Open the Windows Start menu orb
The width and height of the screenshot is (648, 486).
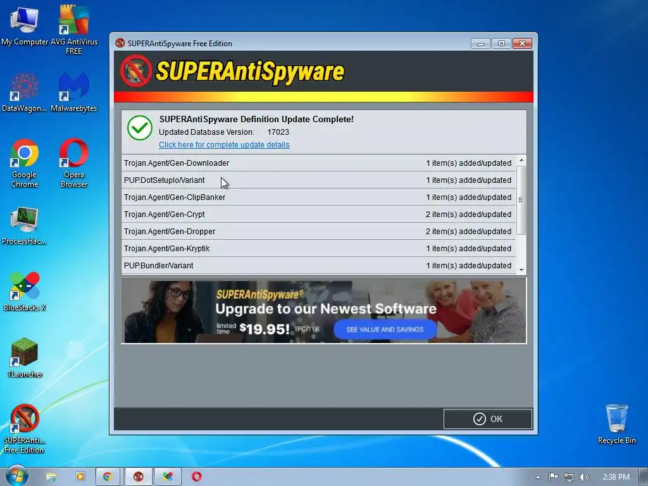click(16, 476)
